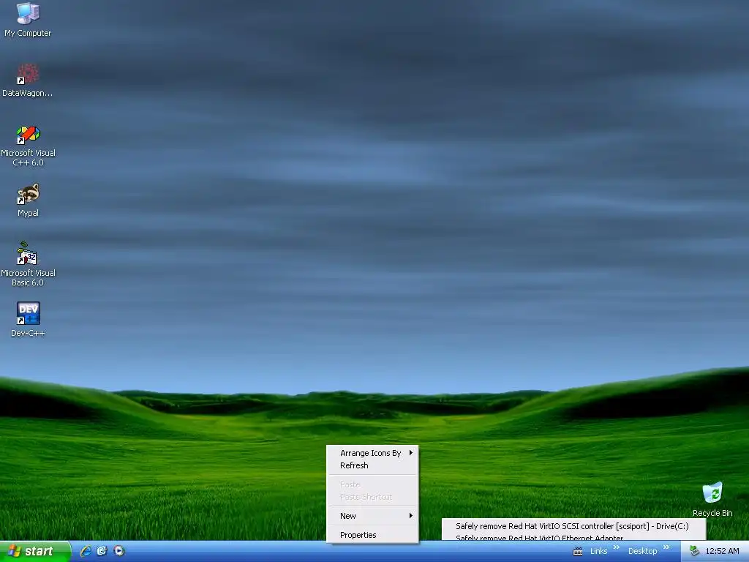The width and height of the screenshot is (749, 562).
Task: Click the keyboard icon in the taskbar
Action: pos(578,552)
